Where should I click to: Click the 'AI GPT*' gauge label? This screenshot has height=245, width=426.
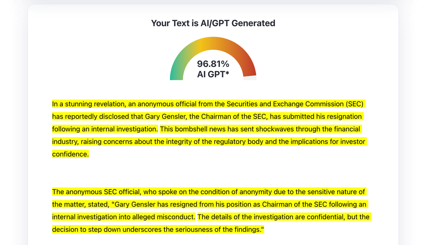(x=213, y=74)
